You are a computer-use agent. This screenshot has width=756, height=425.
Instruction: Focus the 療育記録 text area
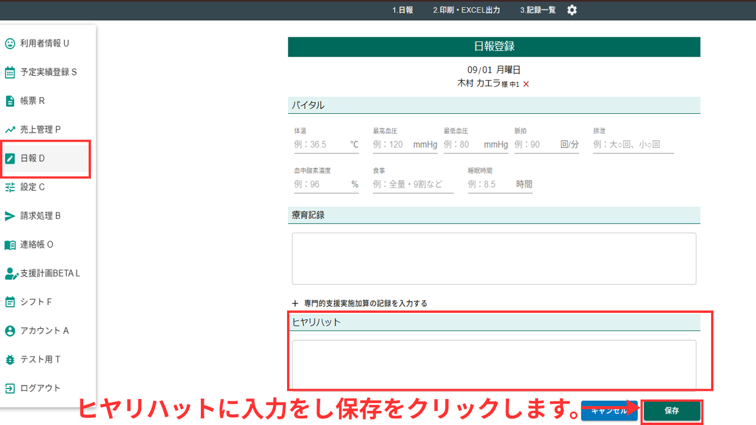pyautogui.click(x=494, y=259)
